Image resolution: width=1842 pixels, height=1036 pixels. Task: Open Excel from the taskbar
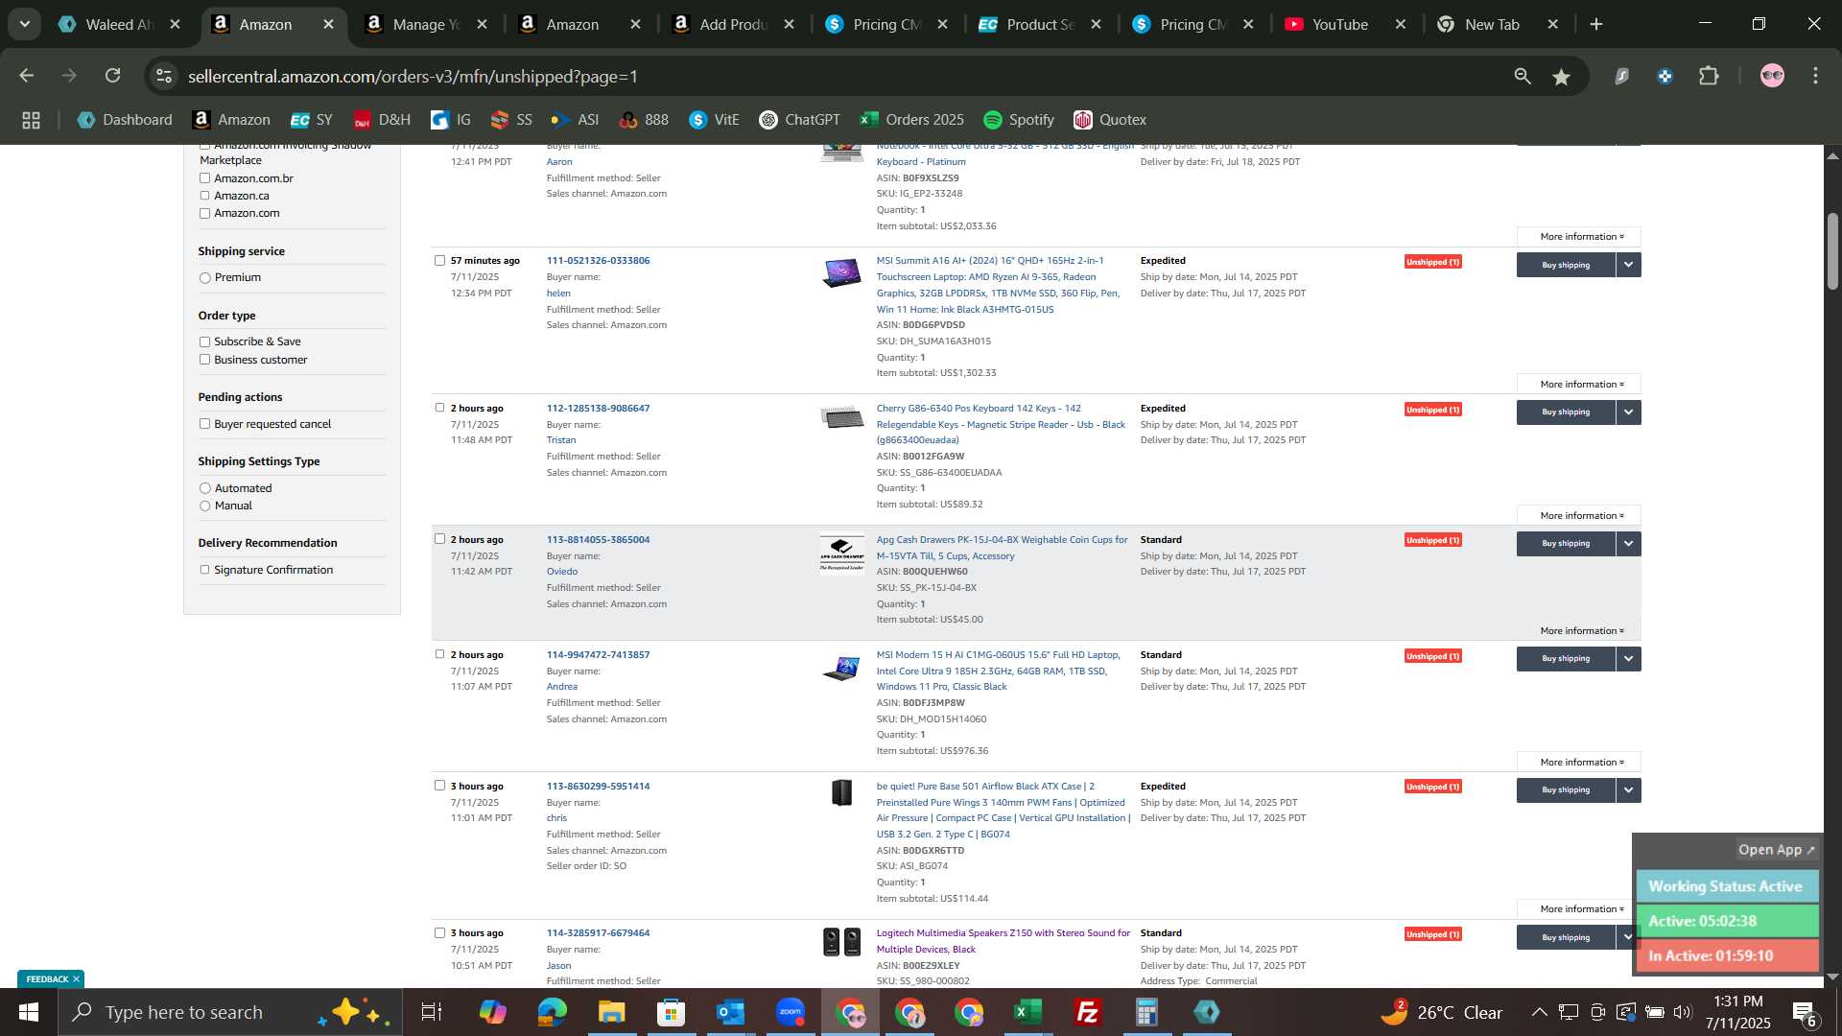1027,1012
